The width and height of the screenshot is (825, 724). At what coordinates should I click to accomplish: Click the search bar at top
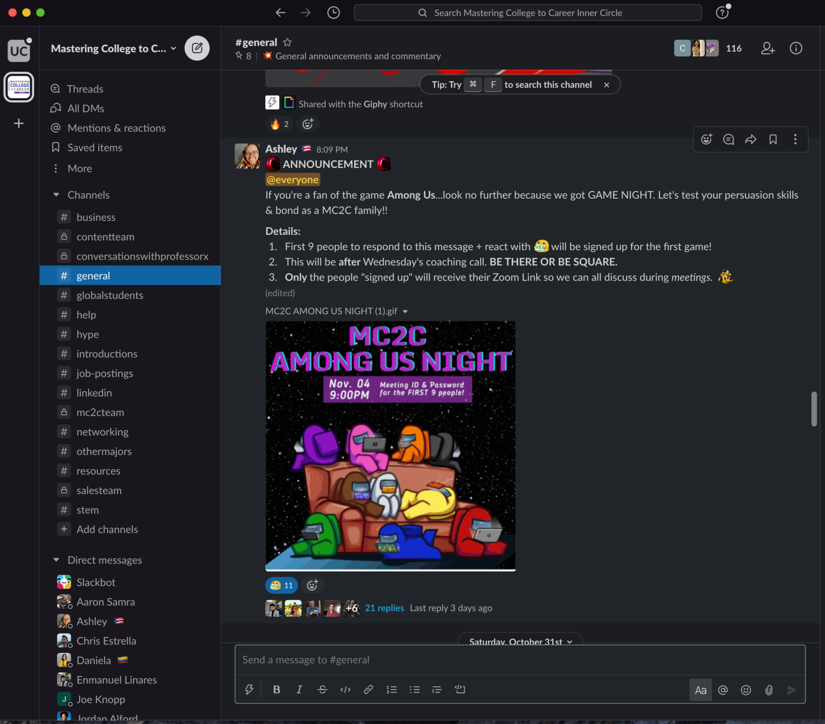click(528, 13)
